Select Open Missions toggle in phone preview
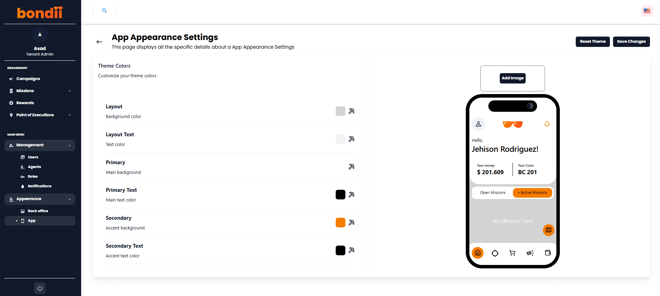The image size is (660, 296). point(492,193)
